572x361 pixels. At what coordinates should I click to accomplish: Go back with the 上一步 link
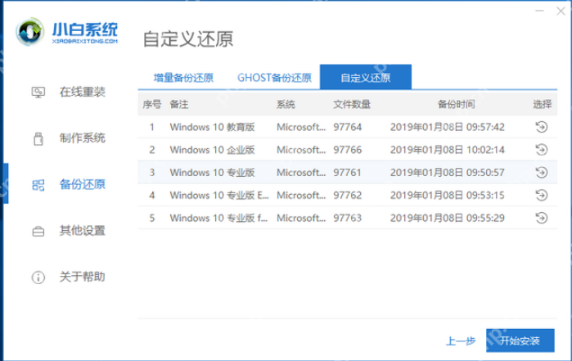[x=461, y=341]
